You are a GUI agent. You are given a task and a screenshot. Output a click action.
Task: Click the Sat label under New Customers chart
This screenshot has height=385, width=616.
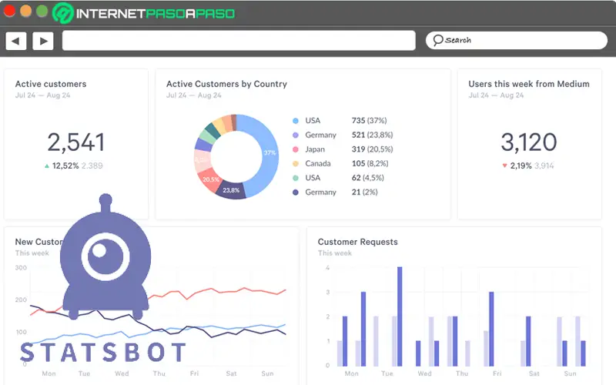(x=232, y=373)
